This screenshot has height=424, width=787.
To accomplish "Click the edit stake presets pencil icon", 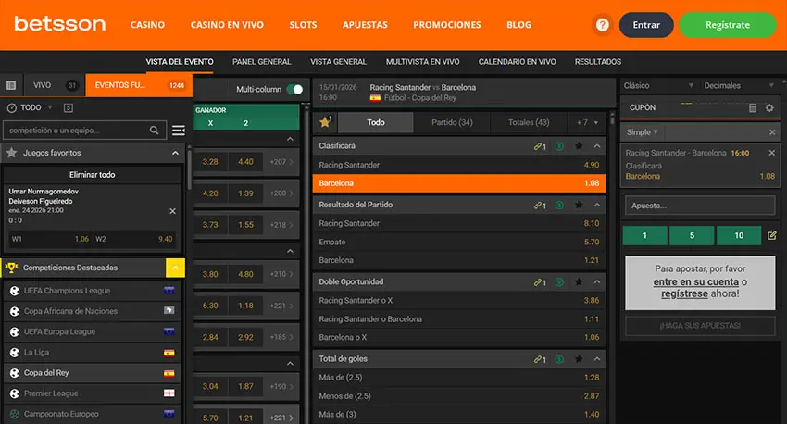I will 772,235.
